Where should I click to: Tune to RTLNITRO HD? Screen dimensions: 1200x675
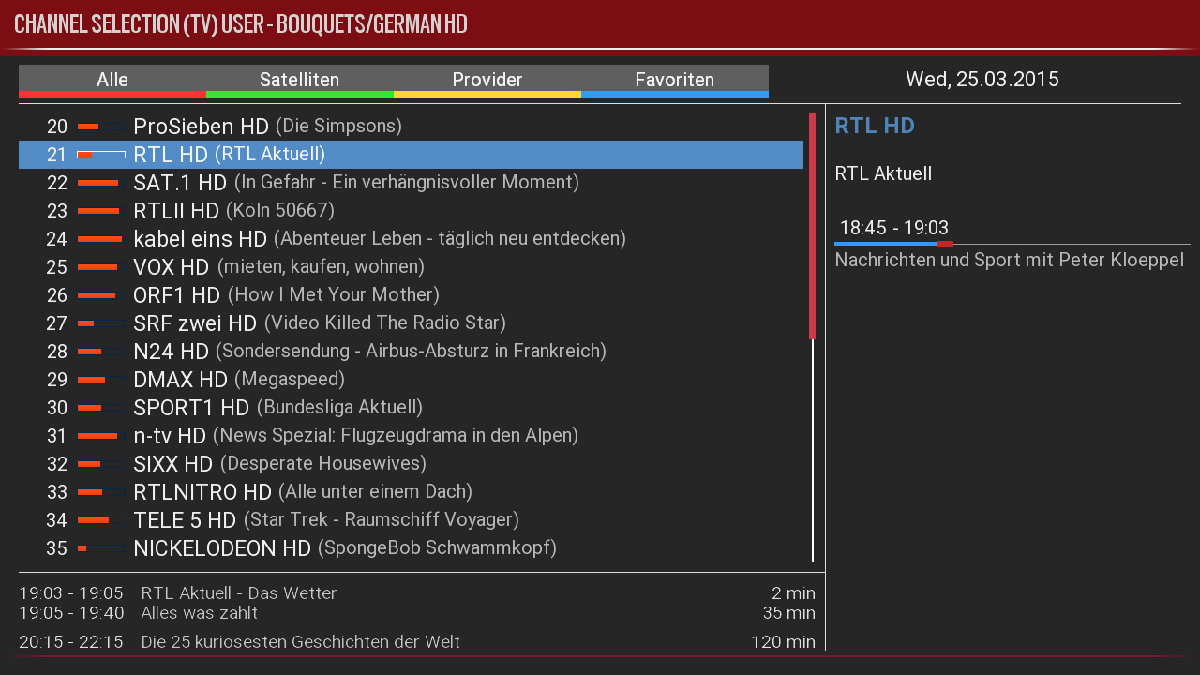(x=411, y=492)
